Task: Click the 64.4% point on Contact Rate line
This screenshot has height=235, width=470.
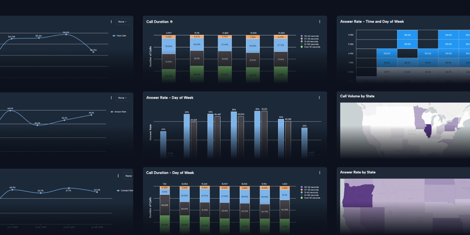Action: click(97, 192)
